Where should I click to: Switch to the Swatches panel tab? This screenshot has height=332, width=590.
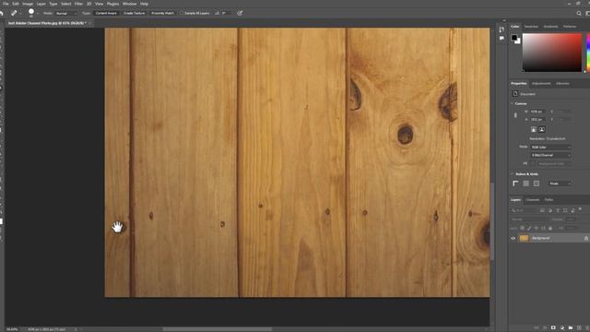coord(531,27)
